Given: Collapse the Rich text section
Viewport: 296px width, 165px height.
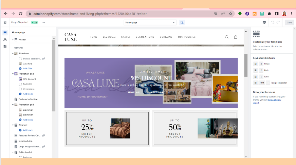Looking at the screenshot, I should pyautogui.click(x=13, y=125).
